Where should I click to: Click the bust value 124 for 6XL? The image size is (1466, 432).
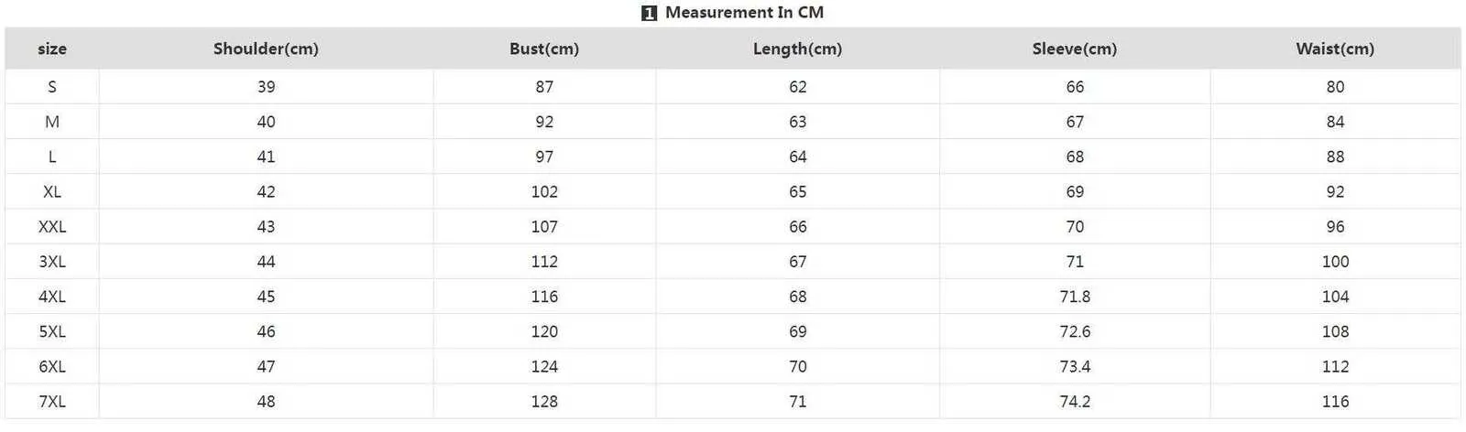click(544, 367)
